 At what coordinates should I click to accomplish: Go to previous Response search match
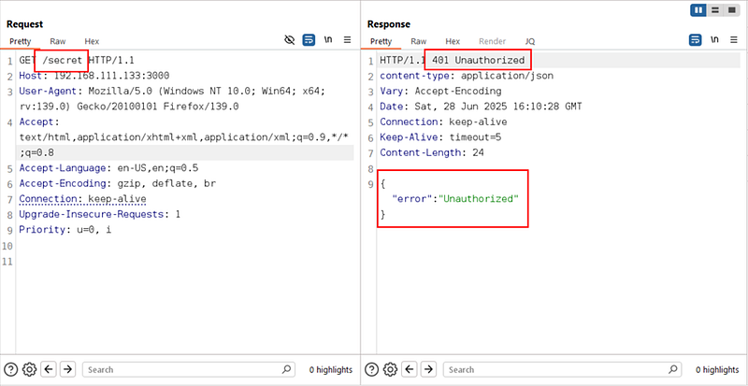coord(410,369)
